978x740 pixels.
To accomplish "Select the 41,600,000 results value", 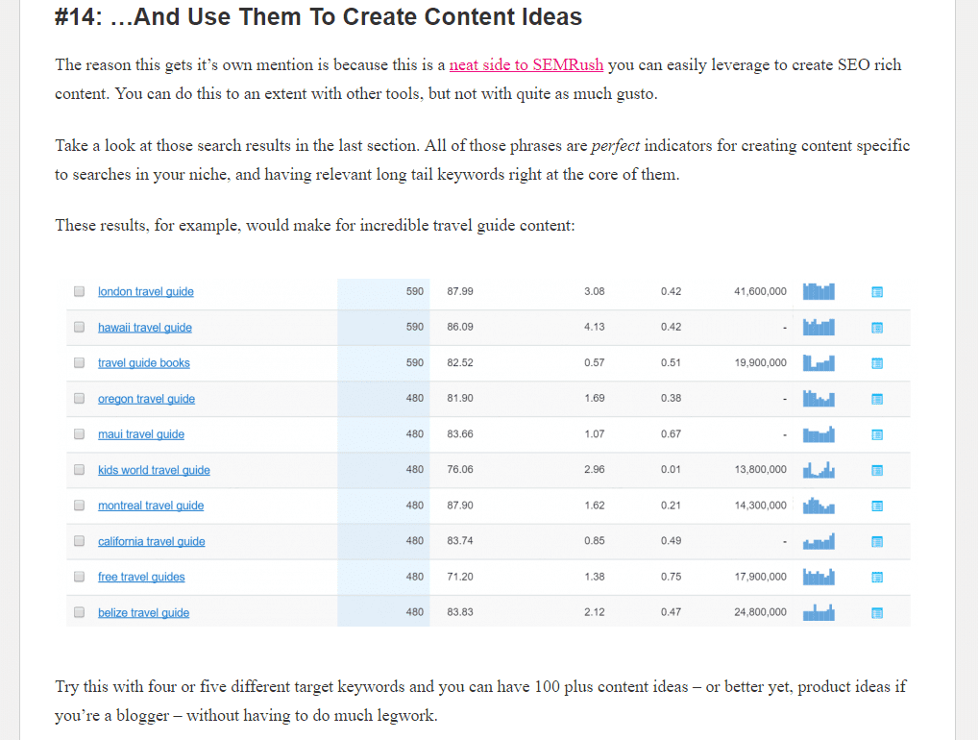I will [x=760, y=291].
